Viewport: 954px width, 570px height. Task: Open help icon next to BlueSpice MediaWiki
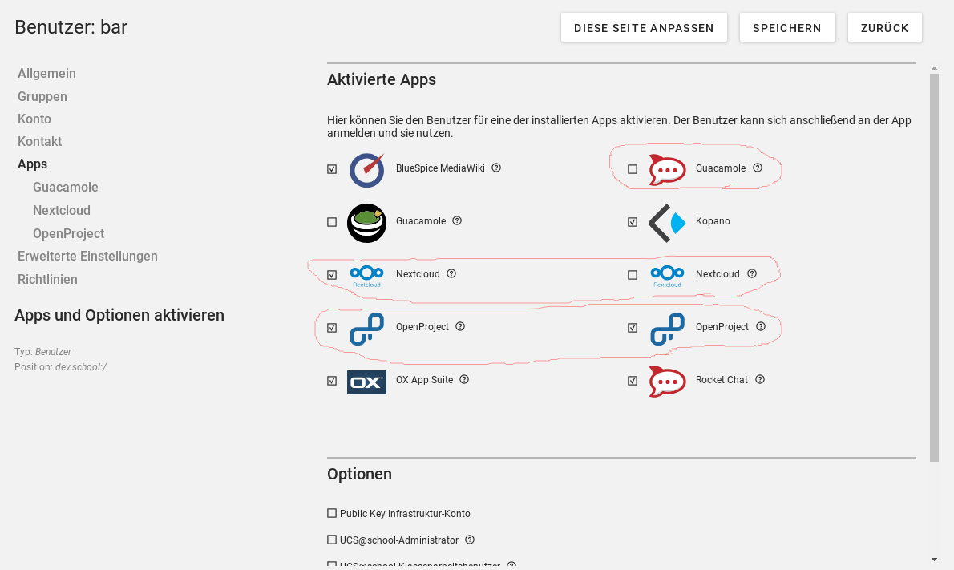pyautogui.click(x=496, y=168)
